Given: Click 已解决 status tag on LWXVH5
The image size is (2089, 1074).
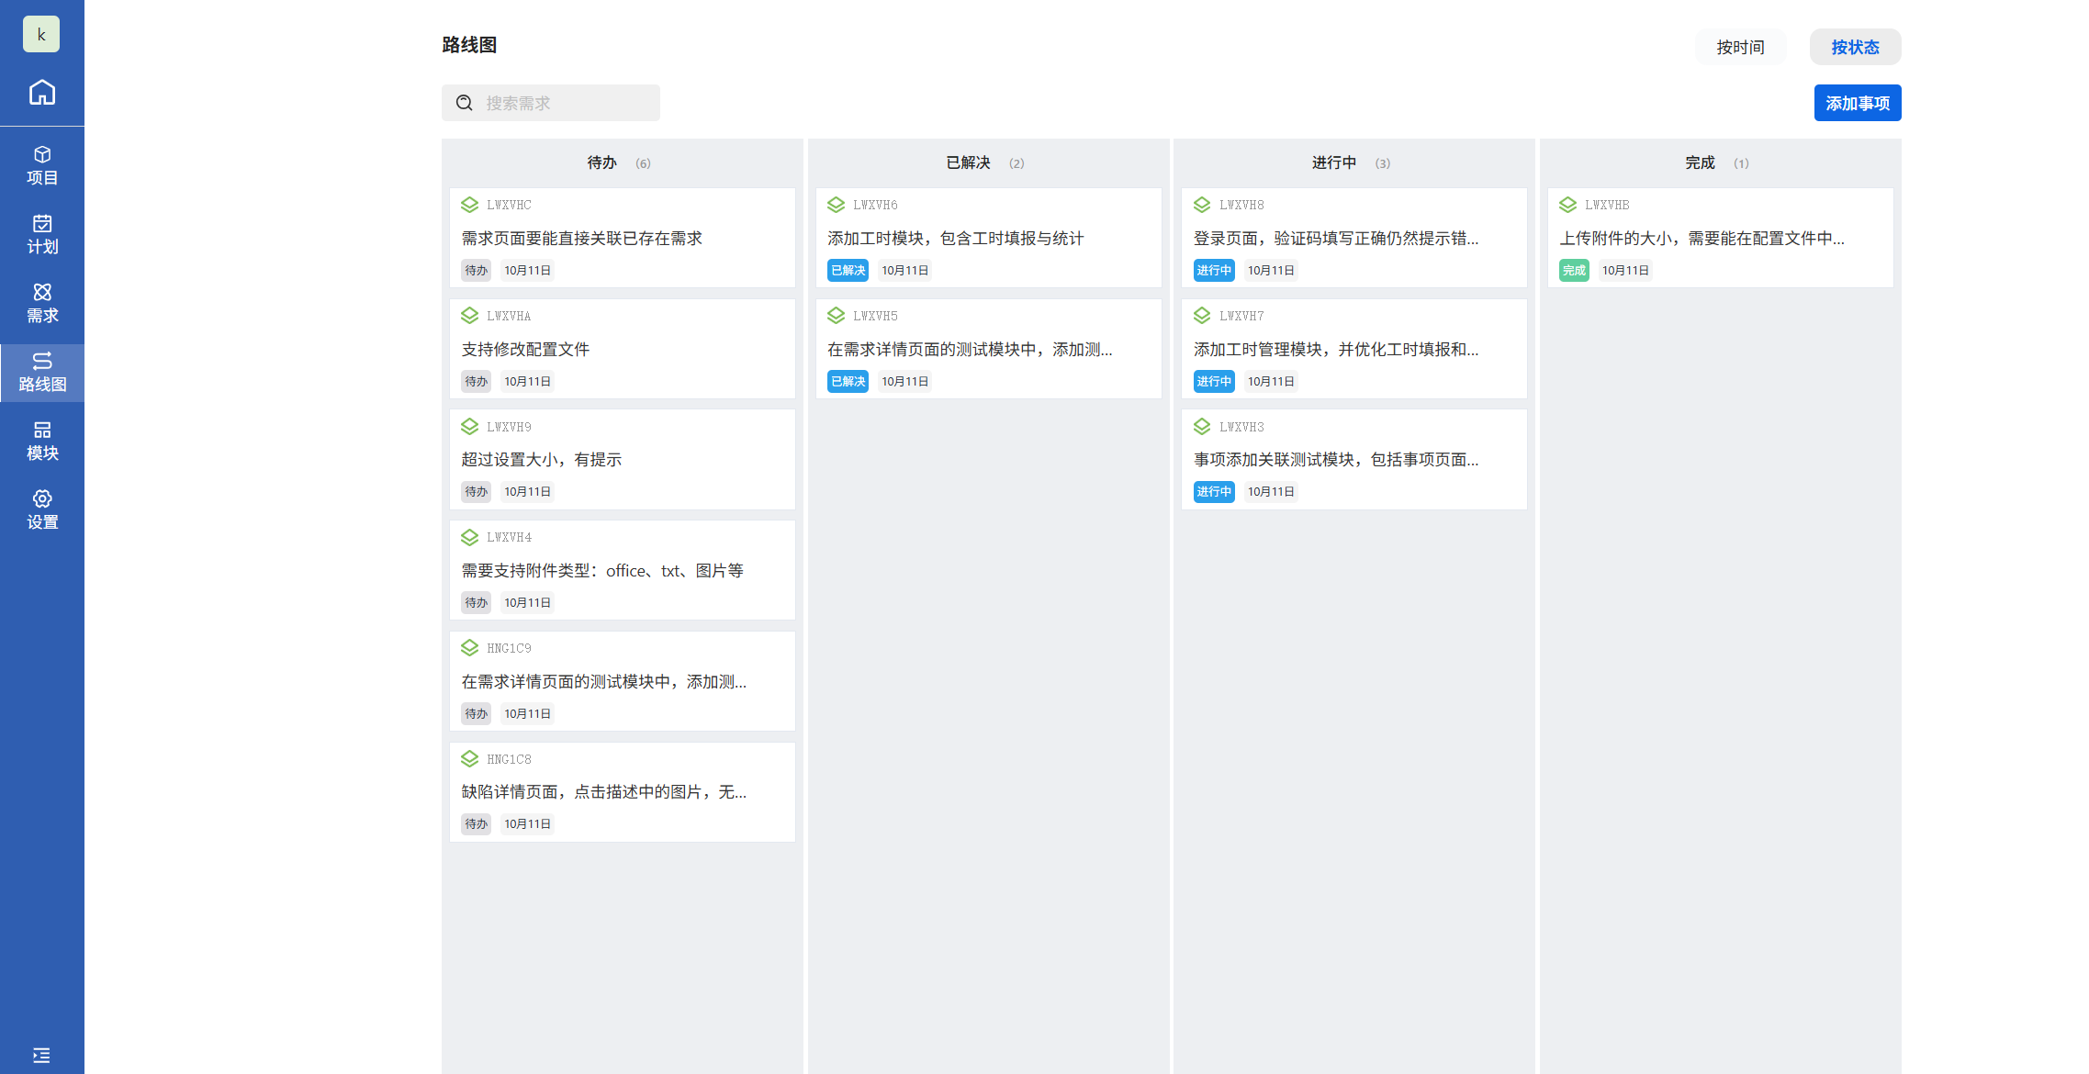Looking at the screenshot, I should pos(847,381).
